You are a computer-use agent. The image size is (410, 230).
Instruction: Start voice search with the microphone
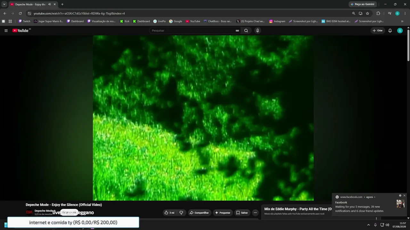258,31
